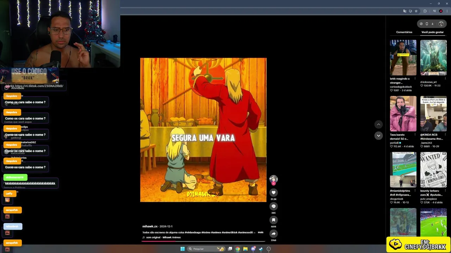Open comments via the speech bubble icon
This screenshot has height=253, width=451.
tap(273, 206)
